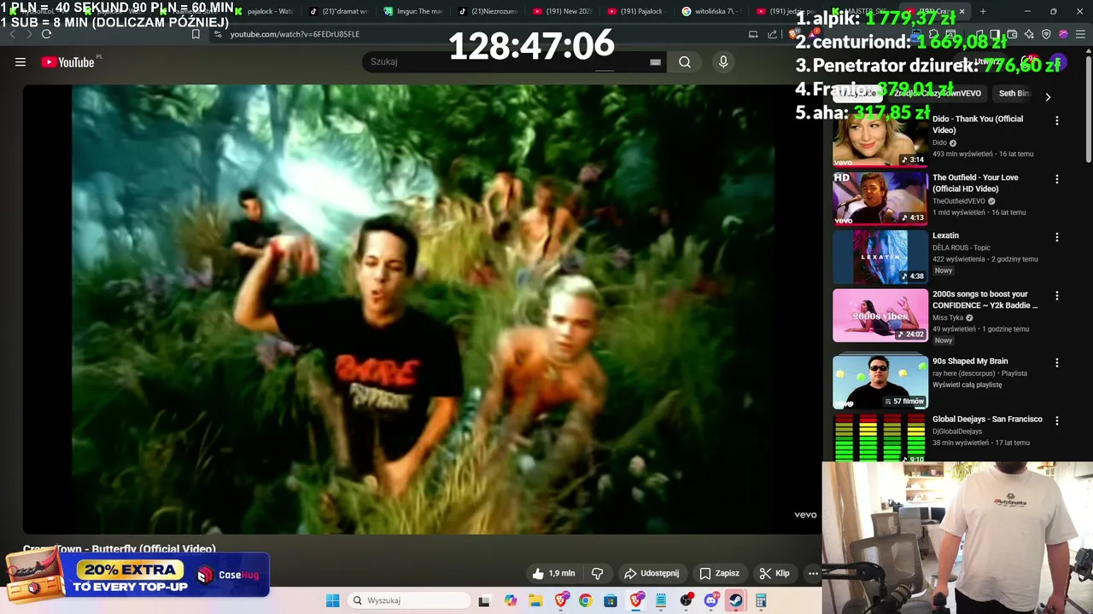1093x614 pixels.
Task: Reload the page with browser refresh icon
Action: [x=46, y=34]
